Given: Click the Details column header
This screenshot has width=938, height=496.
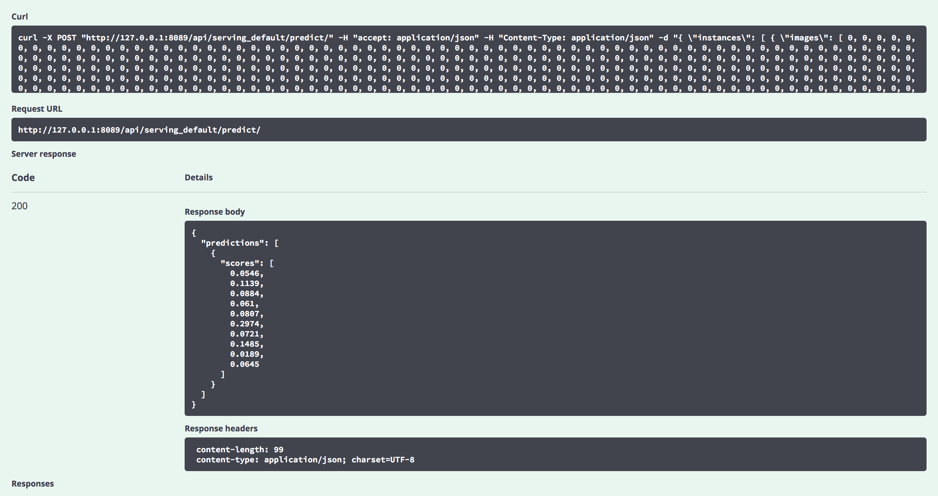Looking at the screenshot, I should pos(198,177).
